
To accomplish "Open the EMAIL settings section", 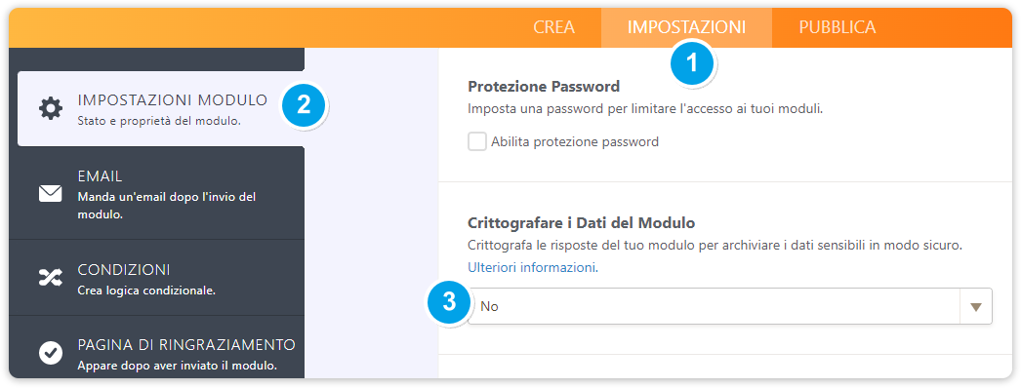I will (156, 194).
